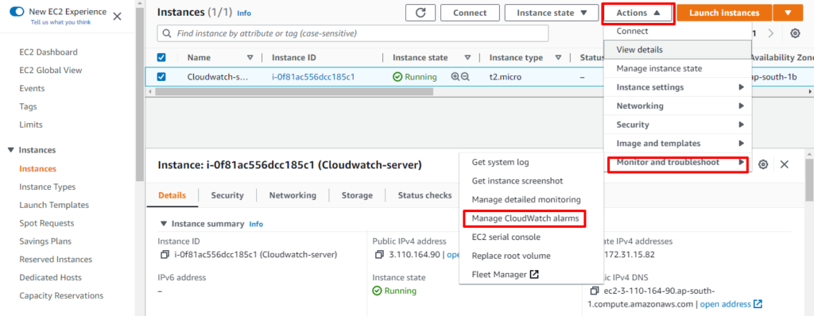Viewport: 814px width, 316px height.
Task: Click Tell us what you think link
Action: (x=60, y=22)
